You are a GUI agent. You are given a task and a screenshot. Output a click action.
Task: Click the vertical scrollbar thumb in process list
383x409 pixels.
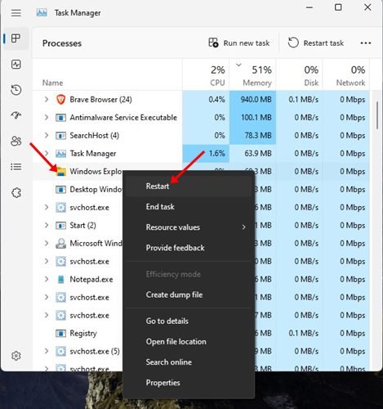(377, 115)
